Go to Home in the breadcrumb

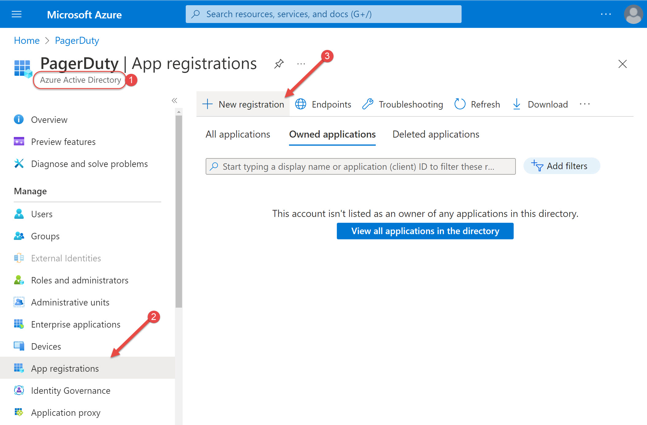(x=27, y=40)
